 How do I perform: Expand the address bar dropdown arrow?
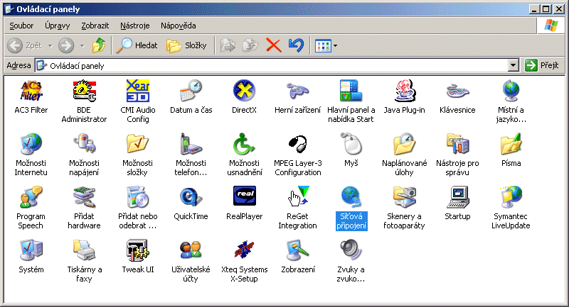(x=513, y=65)
